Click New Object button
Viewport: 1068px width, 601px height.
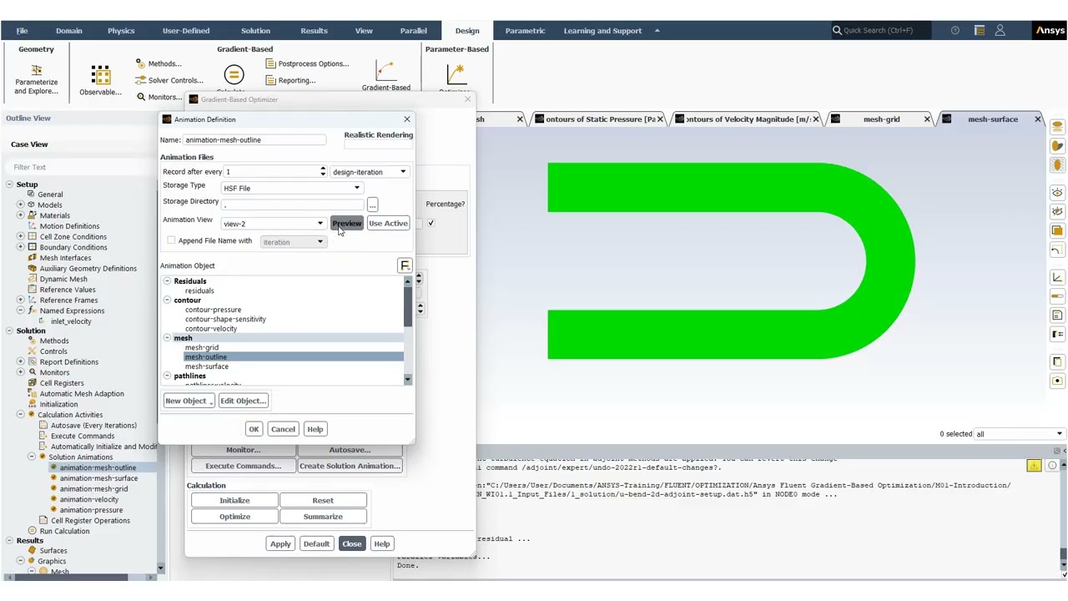(189, 401)
